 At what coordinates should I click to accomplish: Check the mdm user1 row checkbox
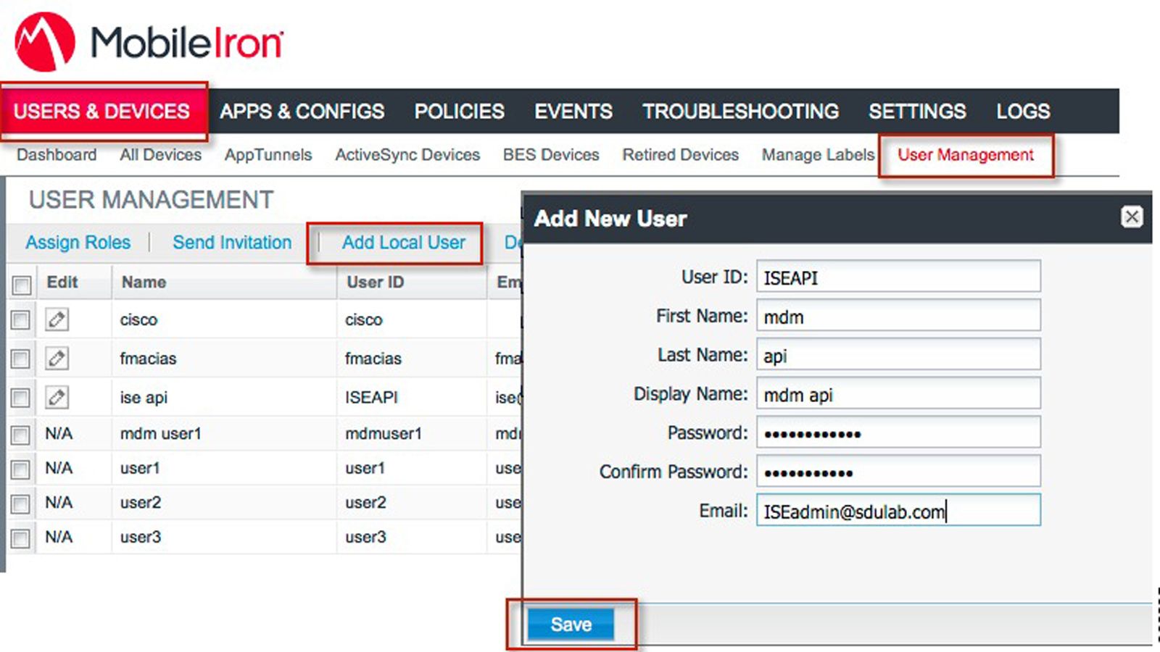click(x=20, y=433)
